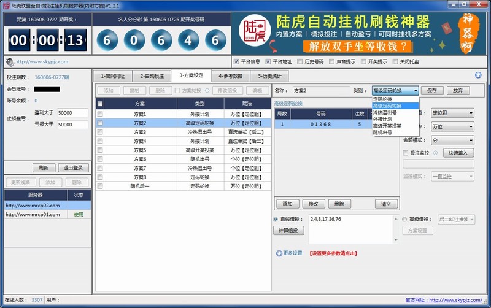Click the 盈利大于 input field
Image resolution: width=491 pixels, height=308 pixels.
tap(73, 113)
